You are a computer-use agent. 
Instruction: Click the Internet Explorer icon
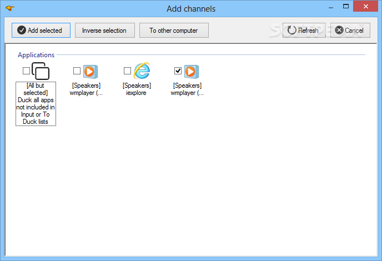tap(142, 71)
